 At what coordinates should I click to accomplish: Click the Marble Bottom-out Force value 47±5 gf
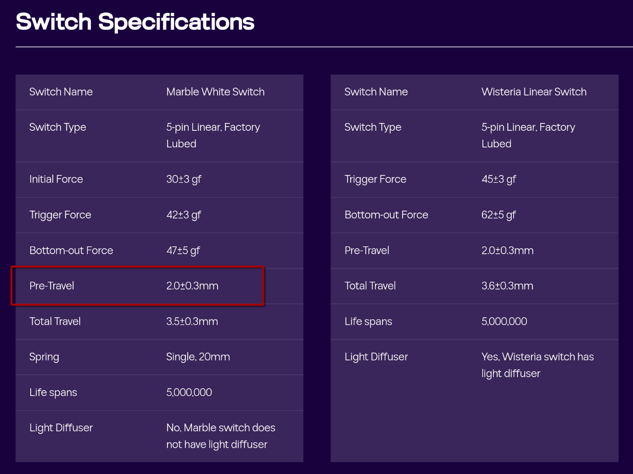point(183,251)
